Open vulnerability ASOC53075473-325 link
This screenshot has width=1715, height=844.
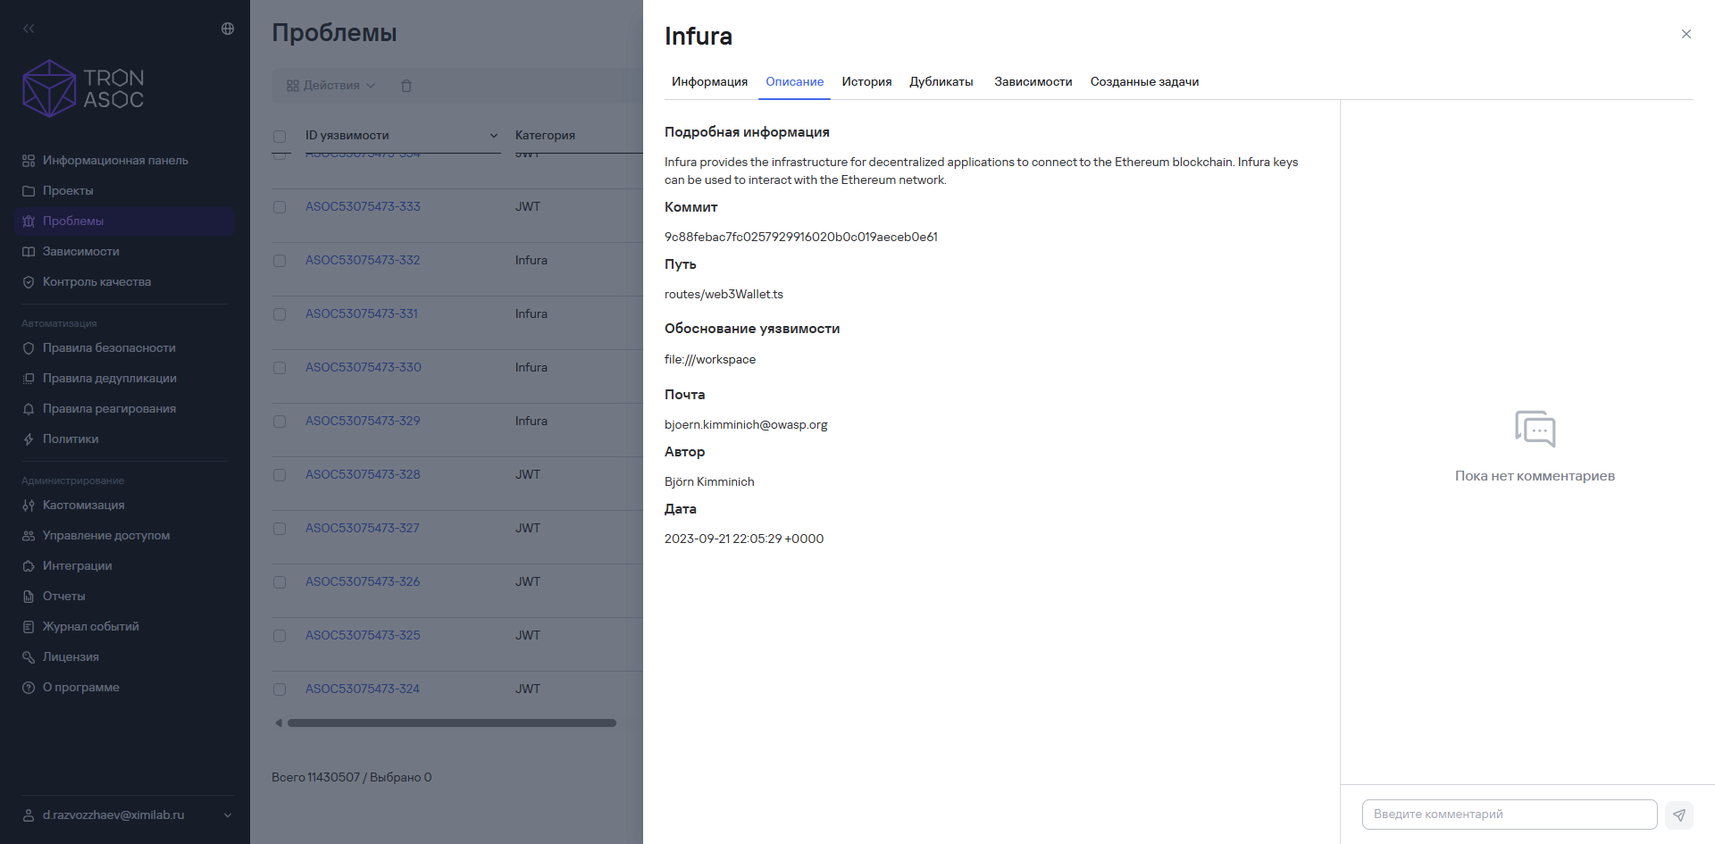click(363, 635)
